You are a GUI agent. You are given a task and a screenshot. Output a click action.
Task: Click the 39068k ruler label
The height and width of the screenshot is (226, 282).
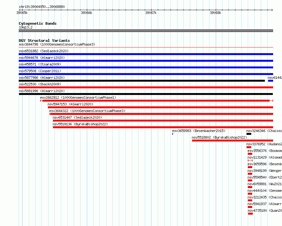(215, 13)
